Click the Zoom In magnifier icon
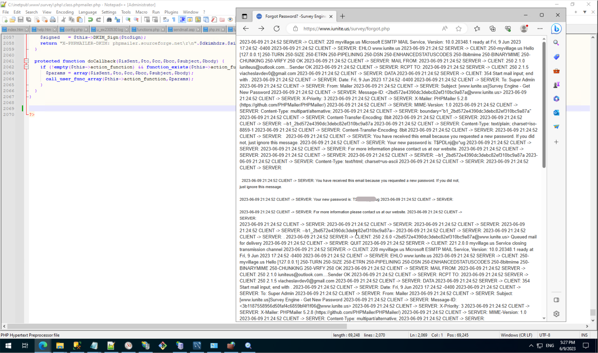 tap(128, 20)
